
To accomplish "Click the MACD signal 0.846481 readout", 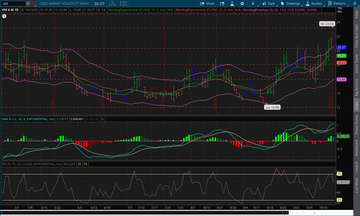I will pos(77,119).
